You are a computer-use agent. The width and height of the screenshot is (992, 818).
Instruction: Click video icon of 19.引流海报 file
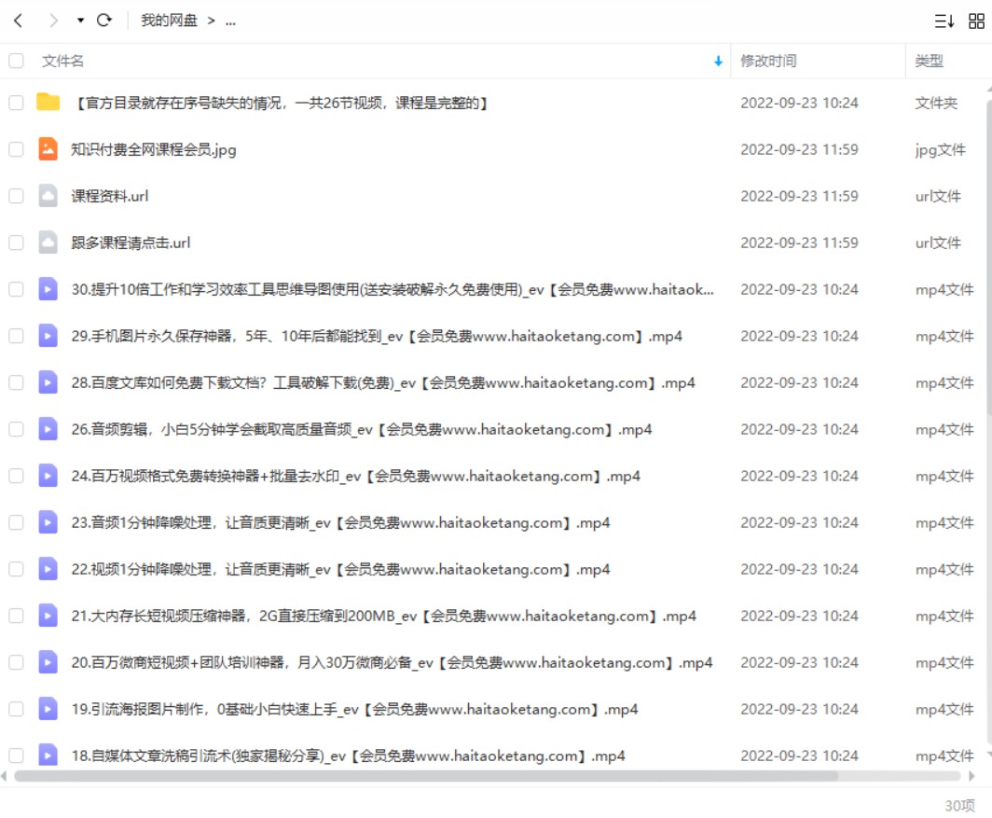coord(48,709)
